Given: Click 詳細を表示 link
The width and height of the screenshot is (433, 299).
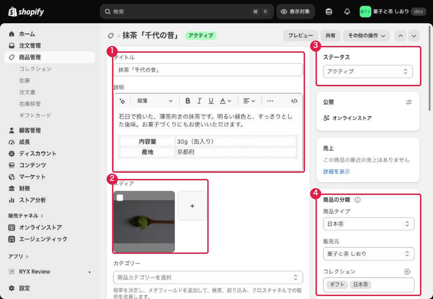Looking at the screenshot, I should tap(336, 172).
